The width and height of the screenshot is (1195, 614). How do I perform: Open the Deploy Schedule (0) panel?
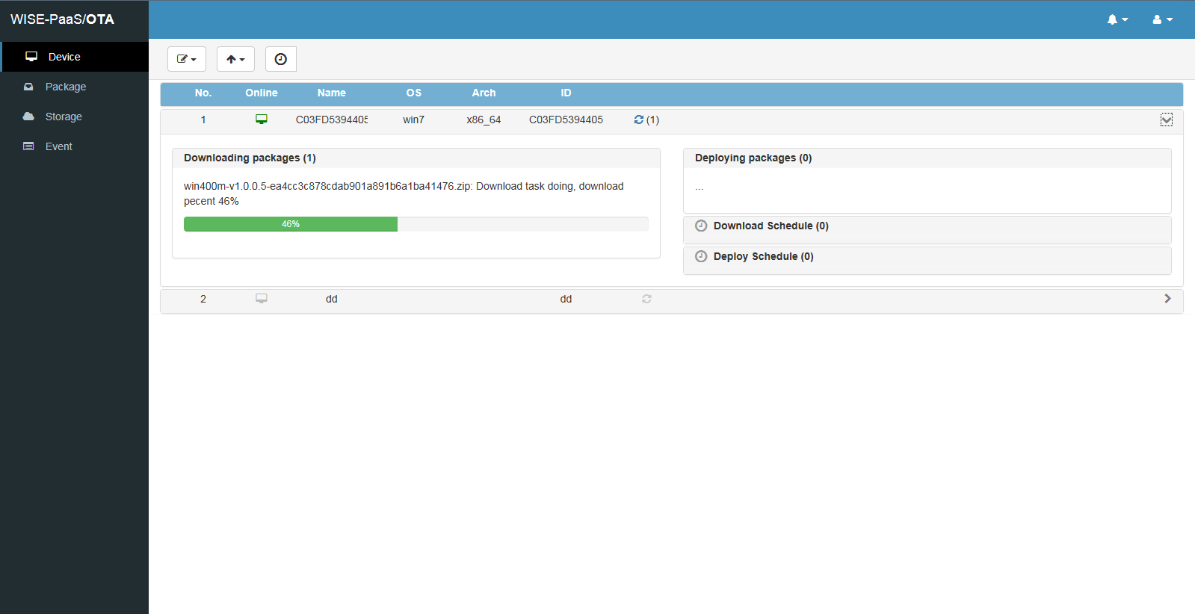763,256
